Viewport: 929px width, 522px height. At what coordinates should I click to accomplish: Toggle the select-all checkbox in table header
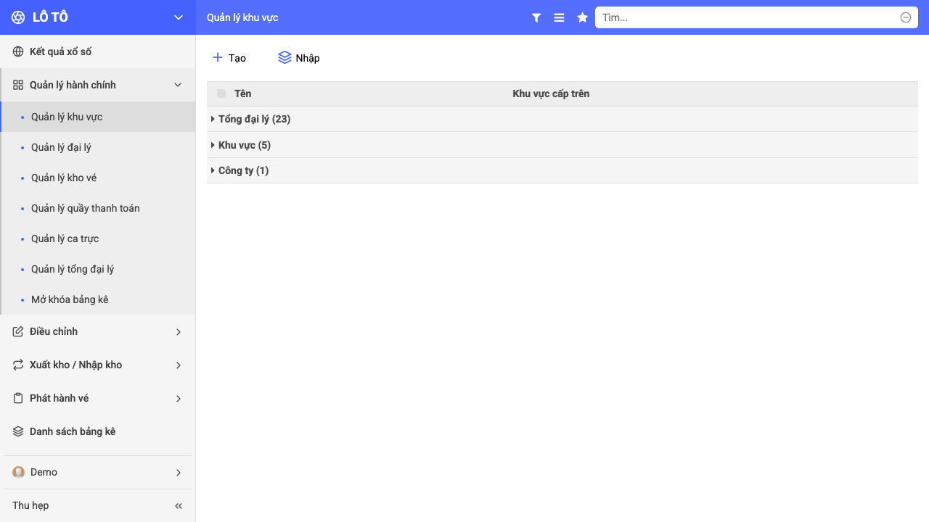tap(221, 94)
